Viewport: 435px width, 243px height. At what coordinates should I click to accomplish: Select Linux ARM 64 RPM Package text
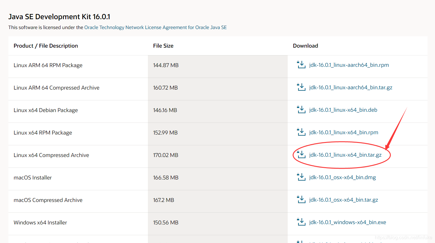48,65
